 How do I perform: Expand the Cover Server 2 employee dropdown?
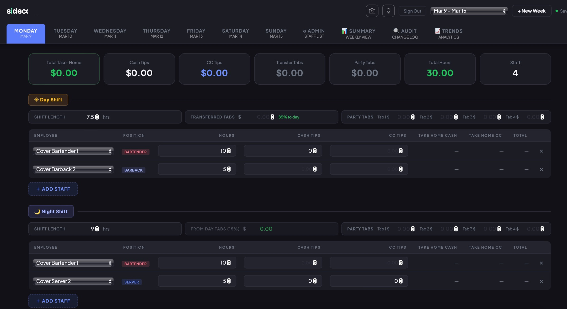pos(73,281)
